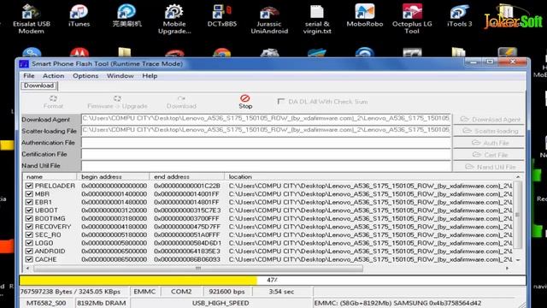
Task: Click the partition list scroll-left arrow
Action: coord(27,269)
